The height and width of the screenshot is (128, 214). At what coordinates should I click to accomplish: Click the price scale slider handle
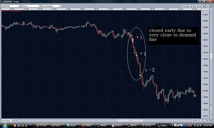pos(211,108)
